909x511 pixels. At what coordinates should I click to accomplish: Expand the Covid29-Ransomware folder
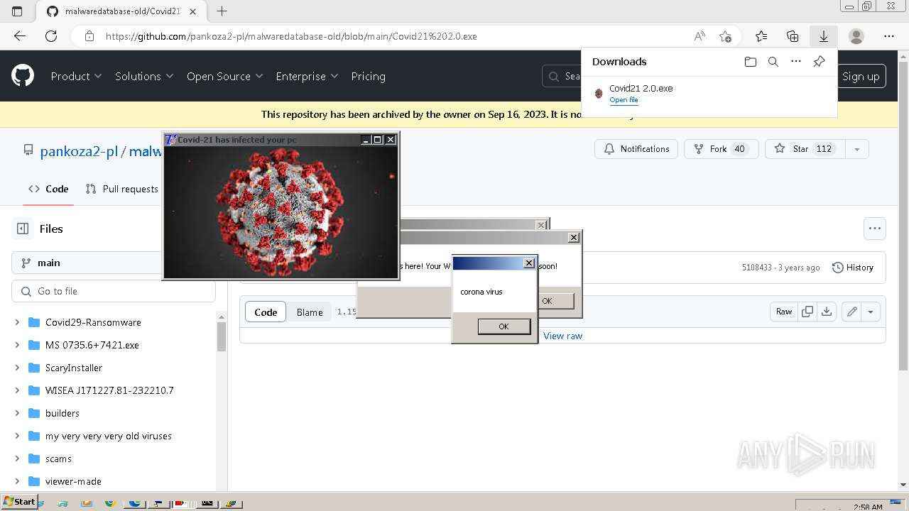point(17,322)
